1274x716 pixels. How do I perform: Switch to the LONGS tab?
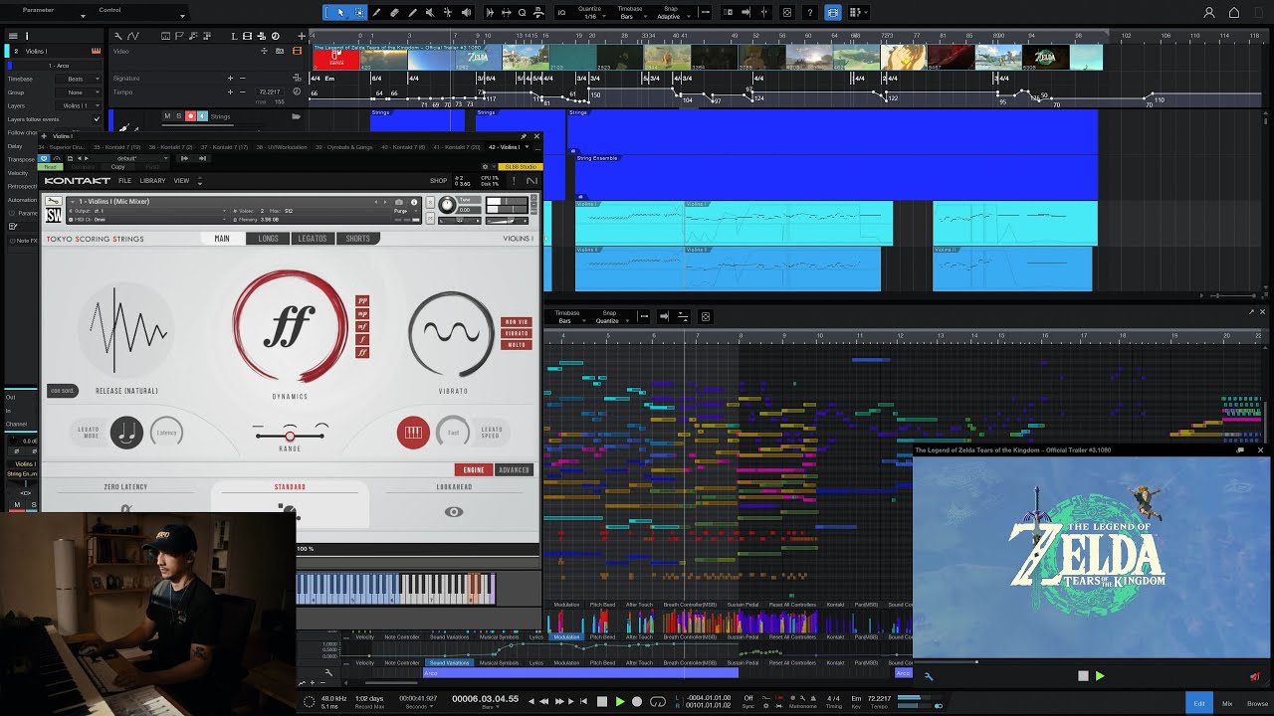[269, 239]
